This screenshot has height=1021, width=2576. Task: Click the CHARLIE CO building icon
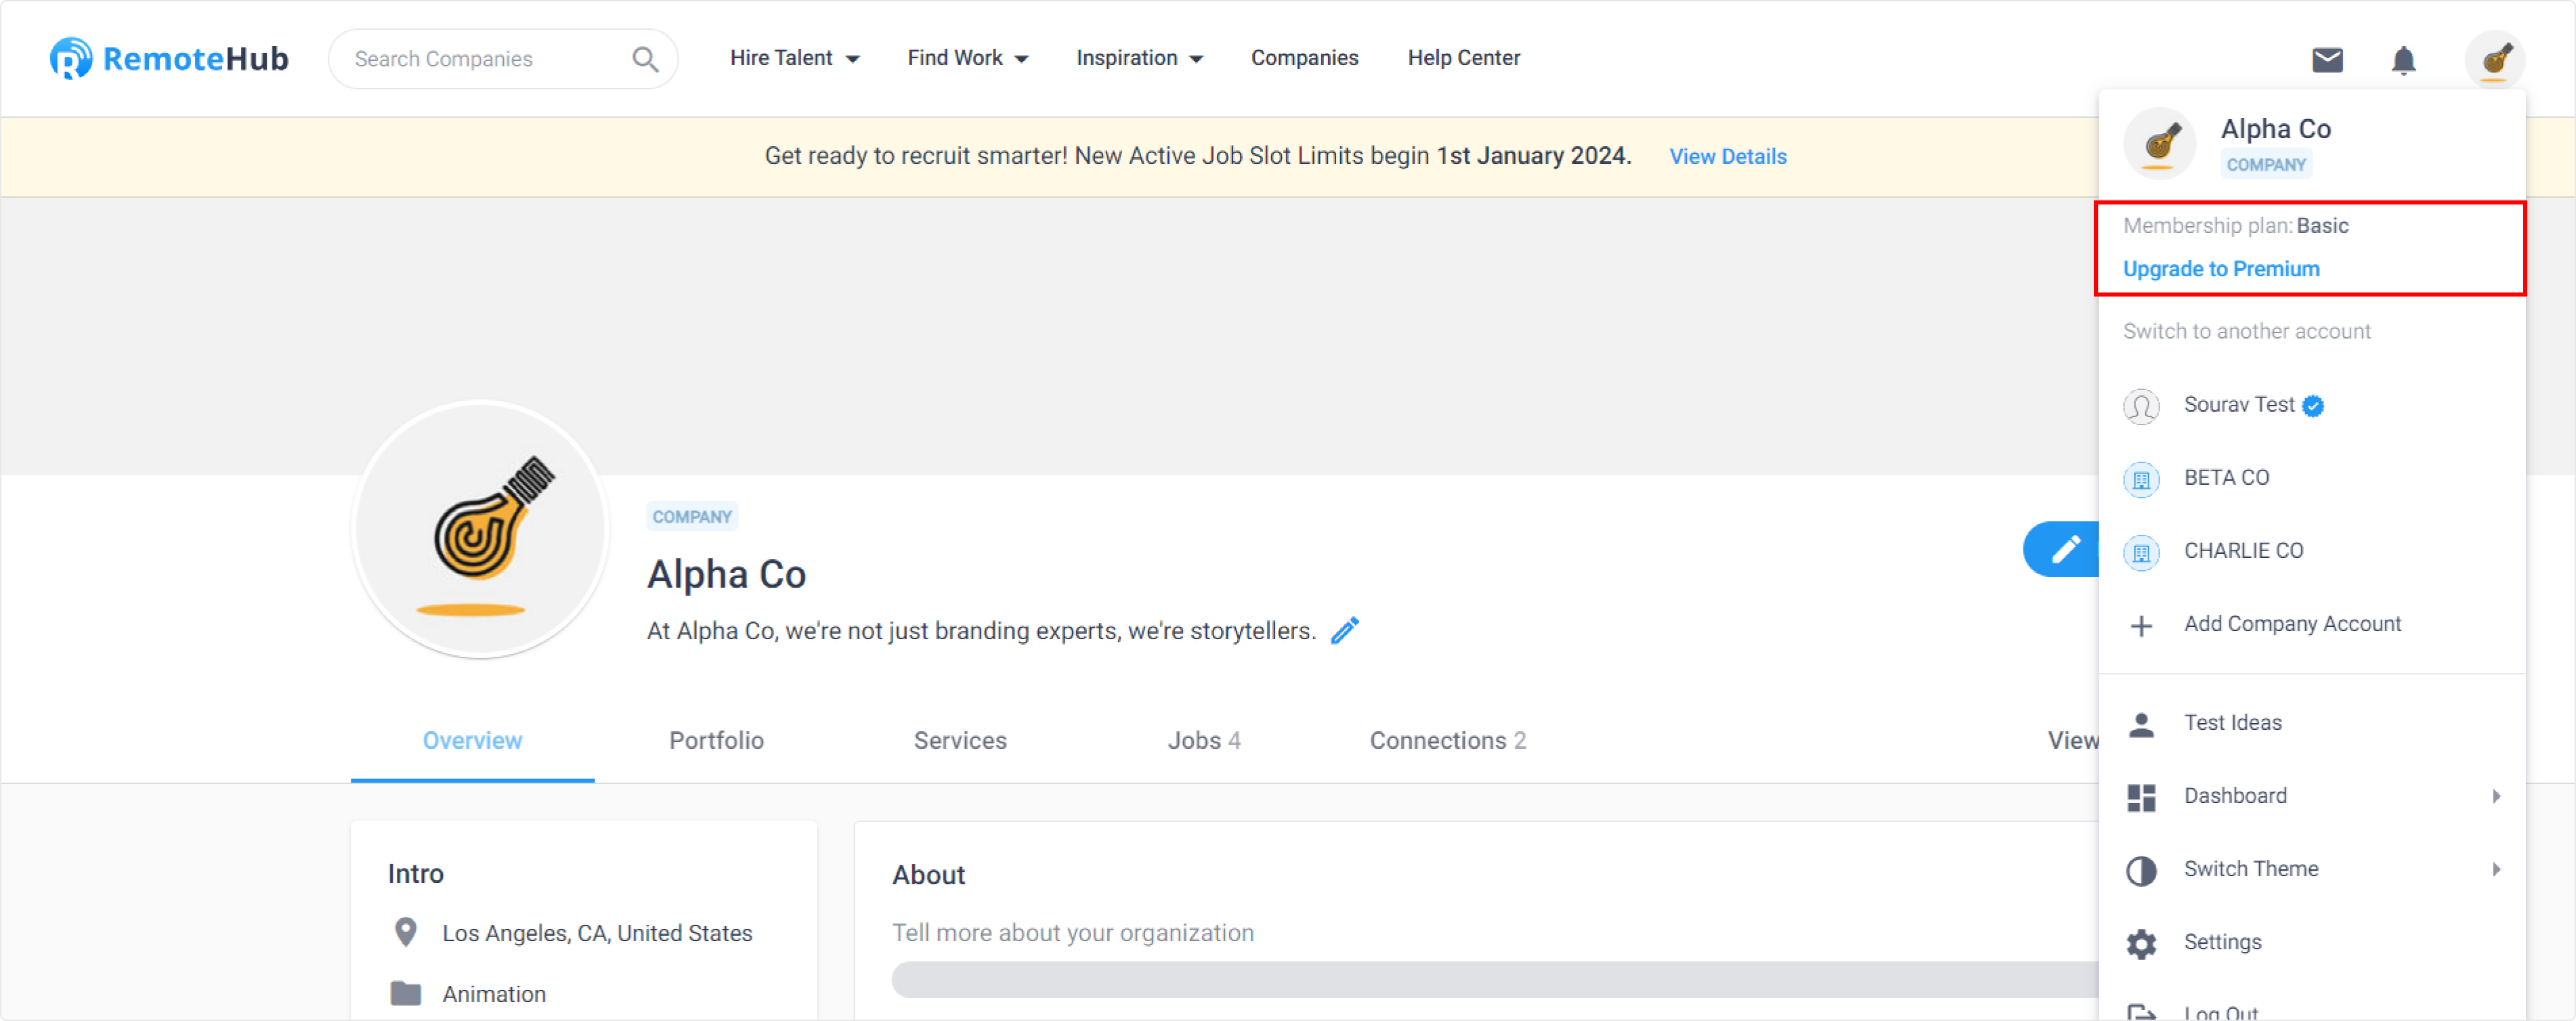coord(2141,552)
